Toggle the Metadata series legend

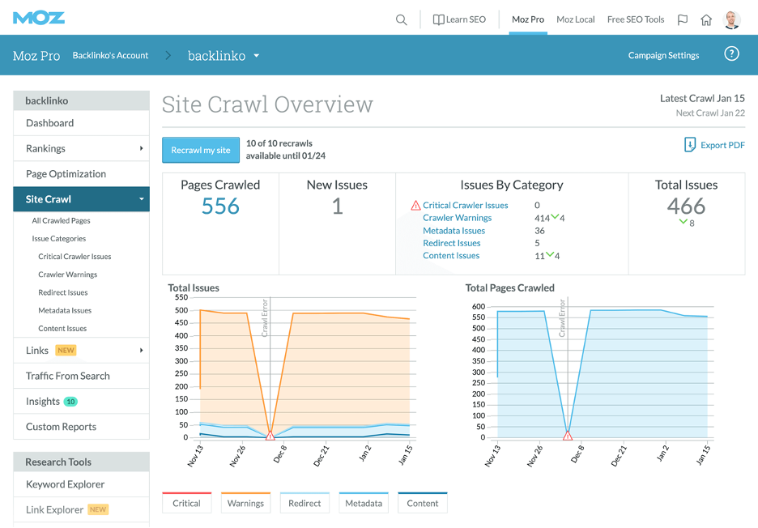364,503
